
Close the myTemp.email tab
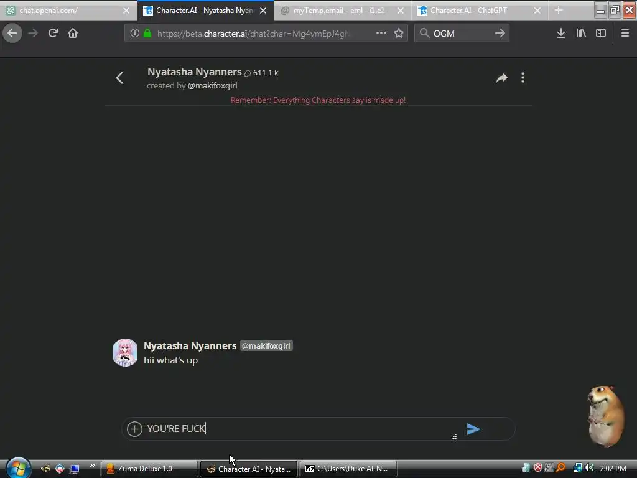[x=401, y=11]
